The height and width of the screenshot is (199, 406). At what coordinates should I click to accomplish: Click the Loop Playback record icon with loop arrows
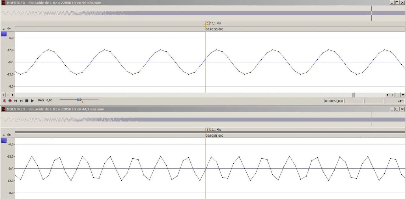[x=4, y=100]
